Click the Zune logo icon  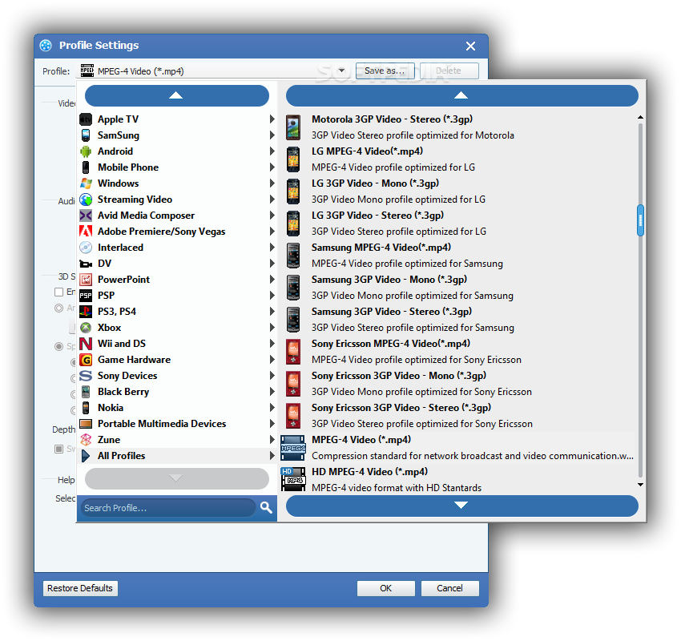click(86, 440)
